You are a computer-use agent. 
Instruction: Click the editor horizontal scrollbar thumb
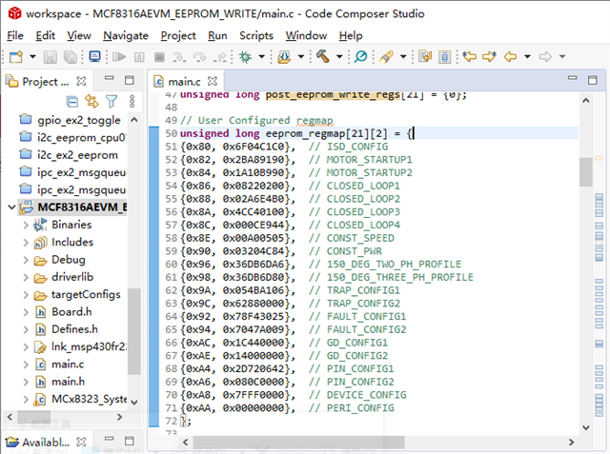298,442
